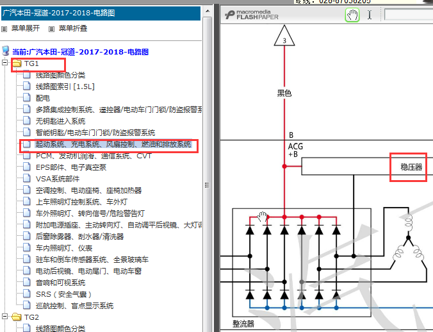
Task: Open 电动后视镜、电动尾门、电动车窗 document
Action: pyautogui.click(x=88, y=271)
